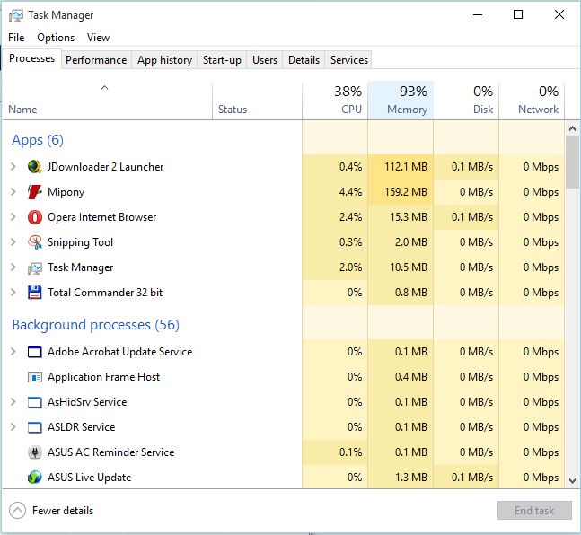Expand the Opera Internet Browser row

tap(13, 217)
